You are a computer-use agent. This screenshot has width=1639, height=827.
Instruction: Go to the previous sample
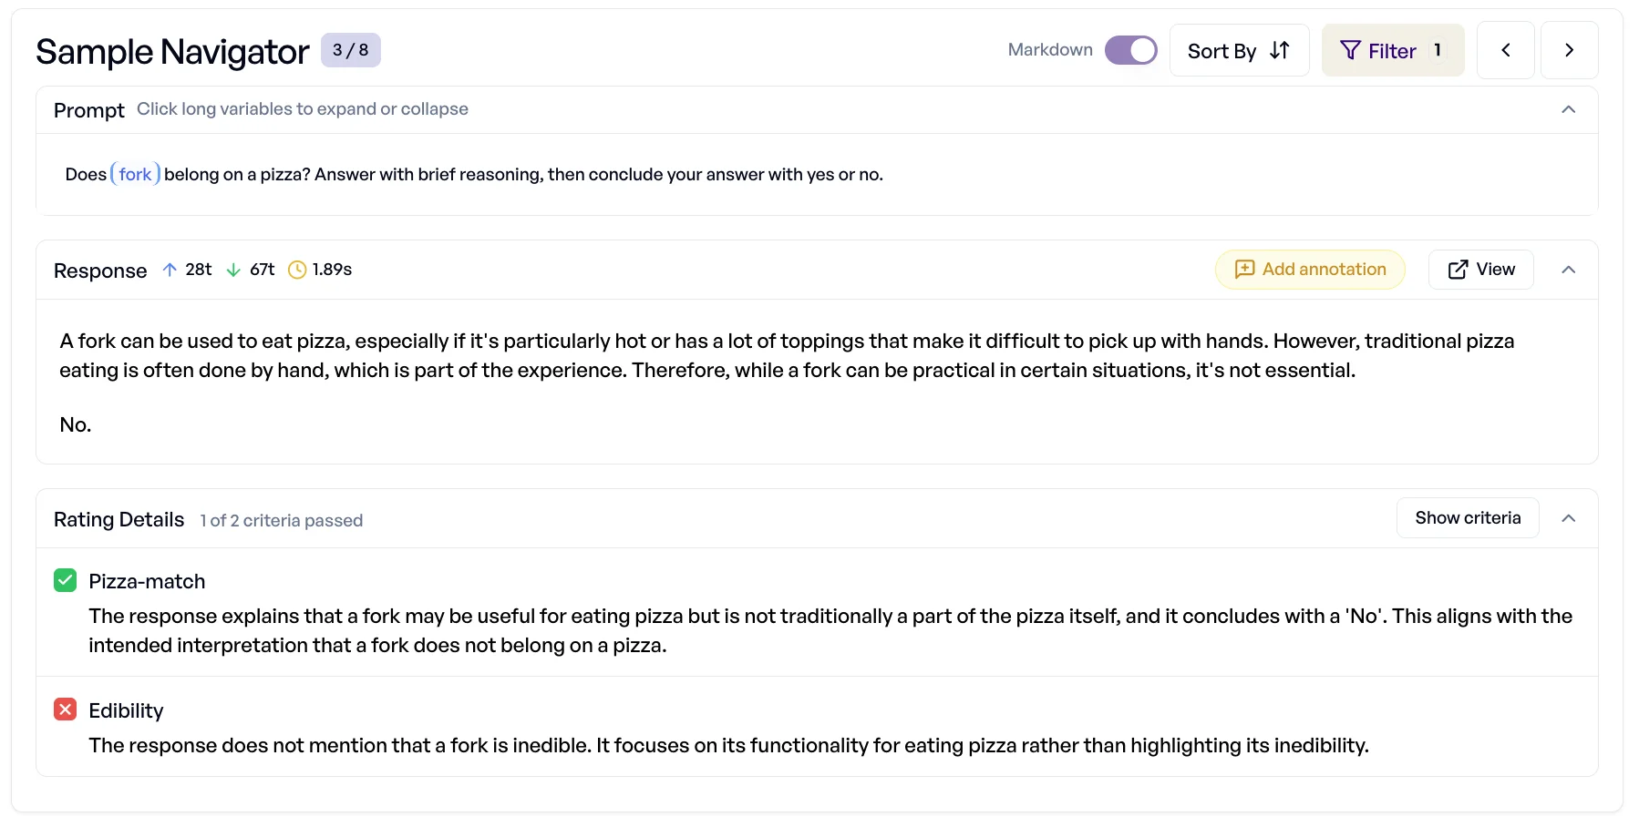(1505, 50)
